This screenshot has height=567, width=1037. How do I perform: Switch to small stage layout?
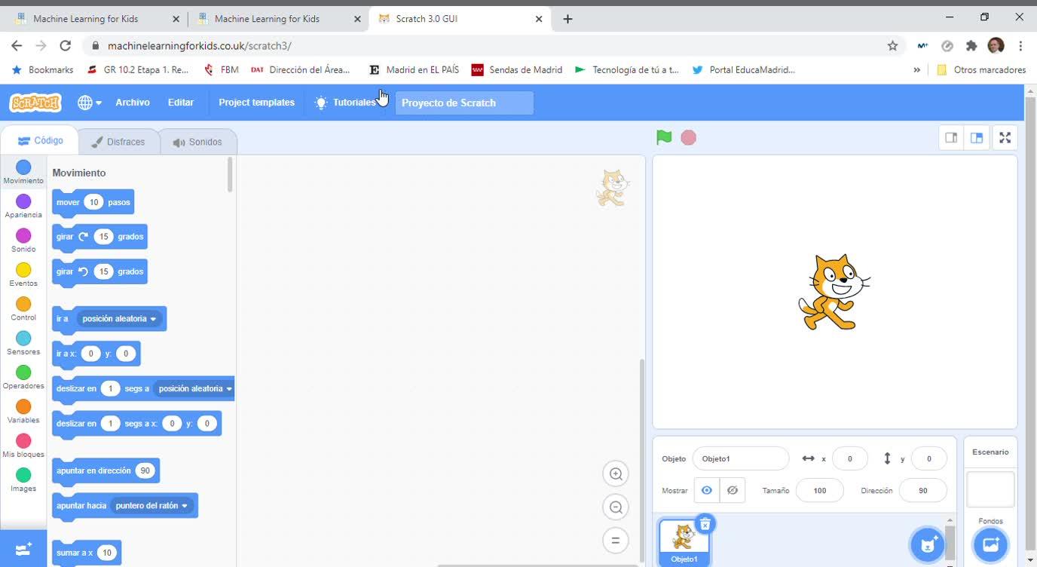click(x=951, y=138)
